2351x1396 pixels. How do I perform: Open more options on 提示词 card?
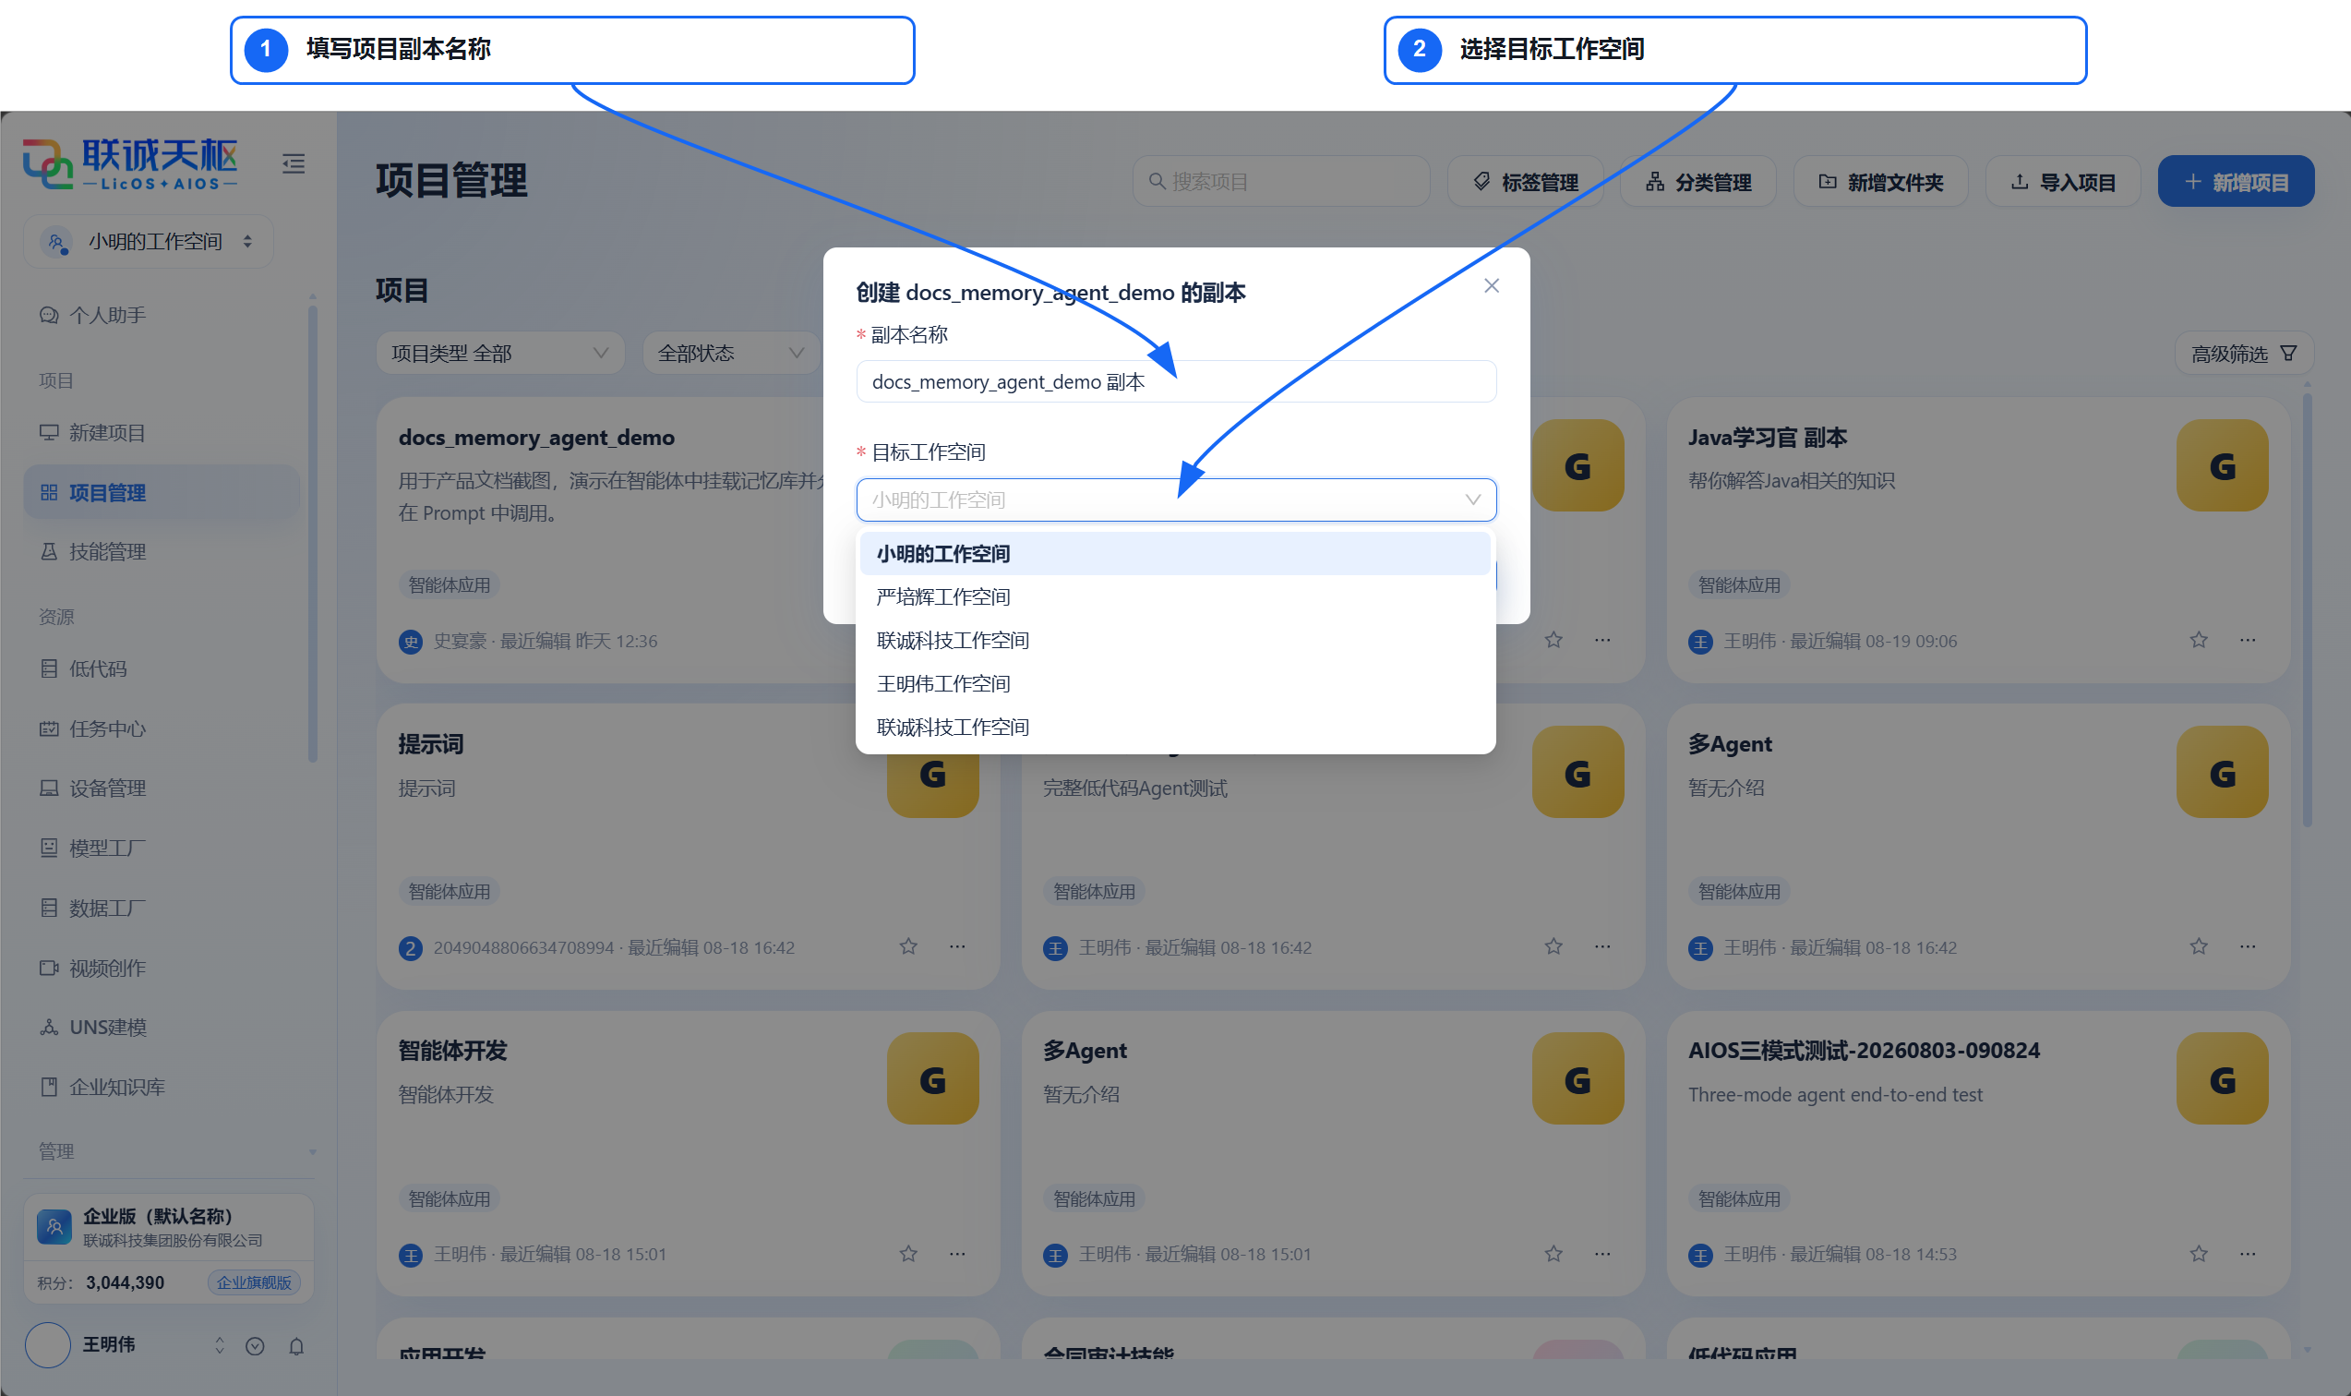[957, 946]
